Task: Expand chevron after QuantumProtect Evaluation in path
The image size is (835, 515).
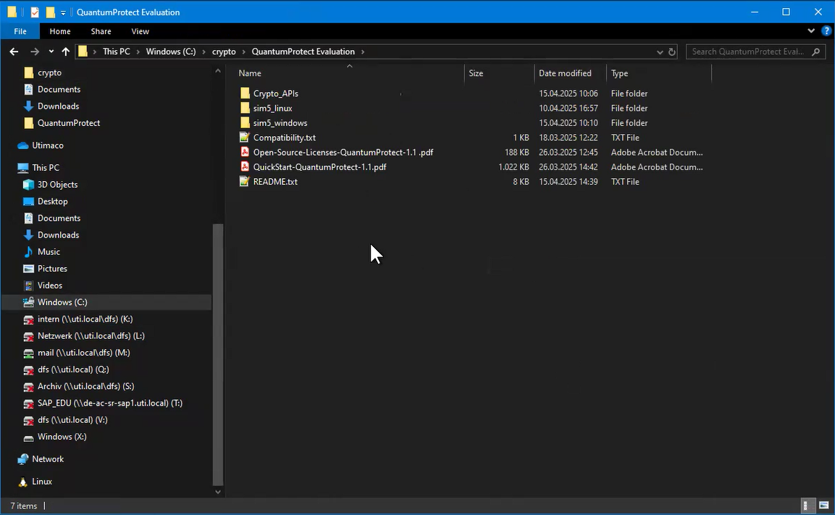Action: [363, 51]
